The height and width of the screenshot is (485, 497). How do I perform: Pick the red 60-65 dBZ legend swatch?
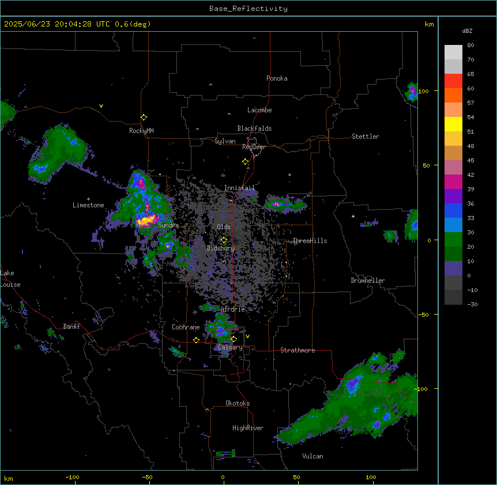click(453, 81)
